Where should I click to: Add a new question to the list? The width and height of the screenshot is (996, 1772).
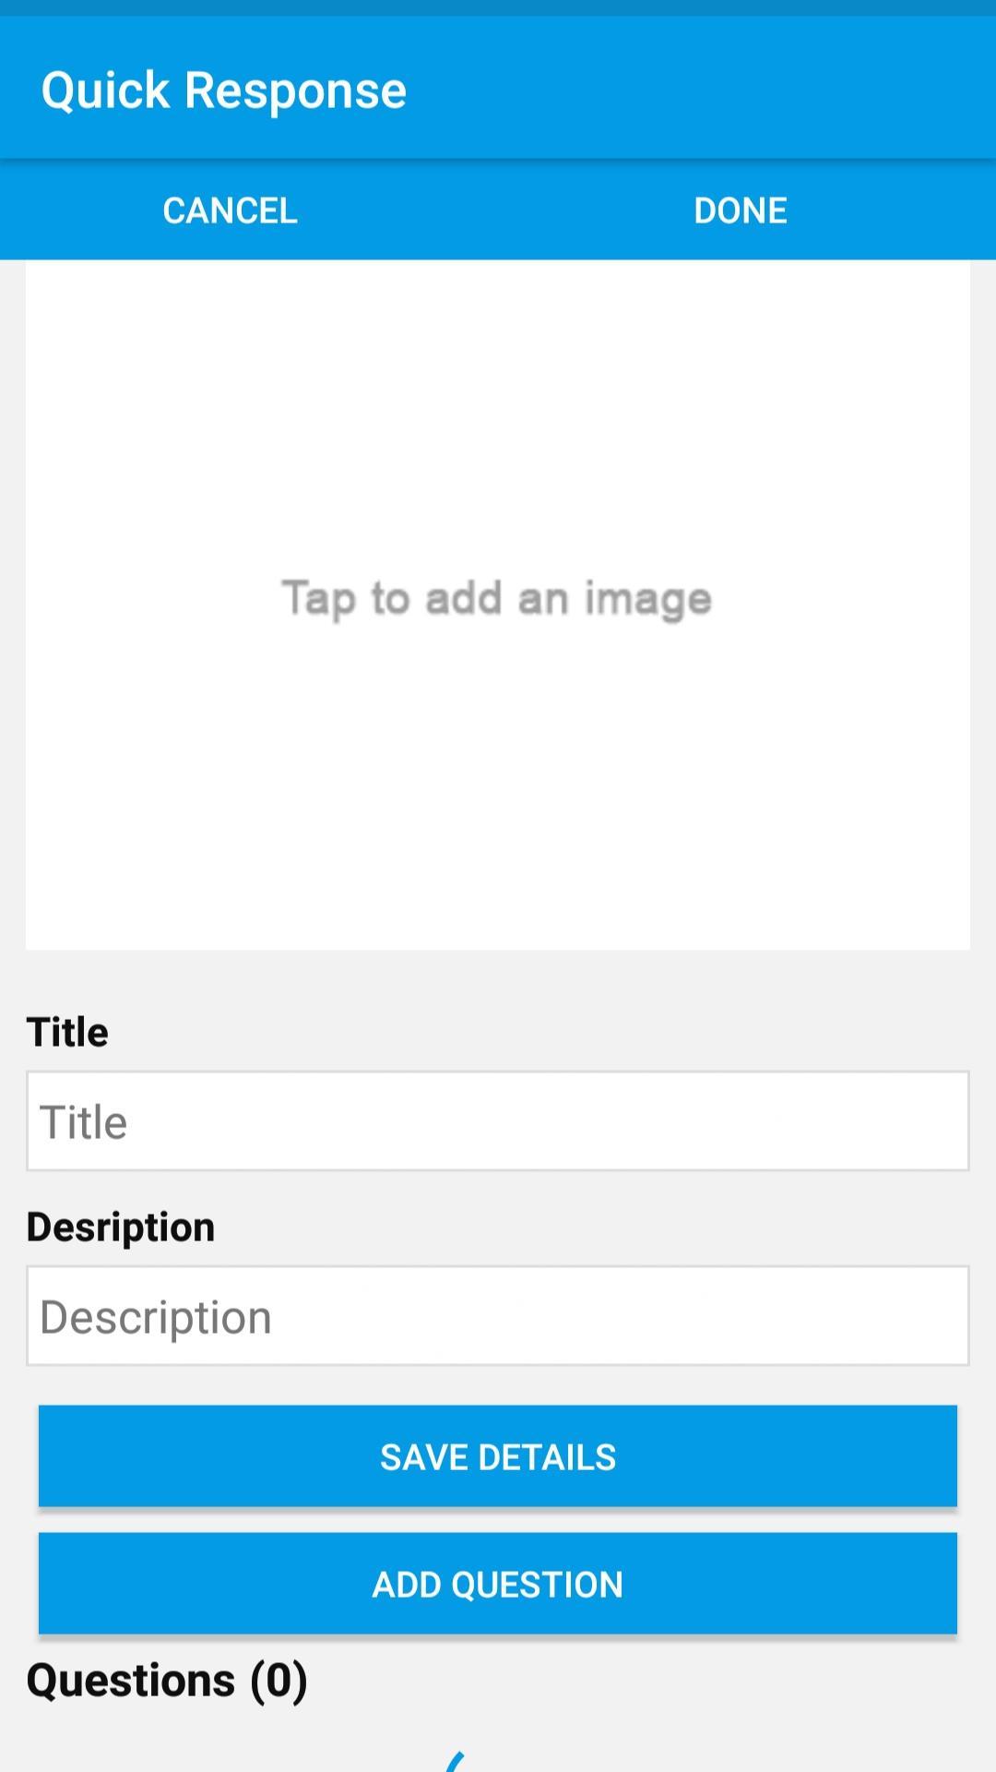[498, 1584]
